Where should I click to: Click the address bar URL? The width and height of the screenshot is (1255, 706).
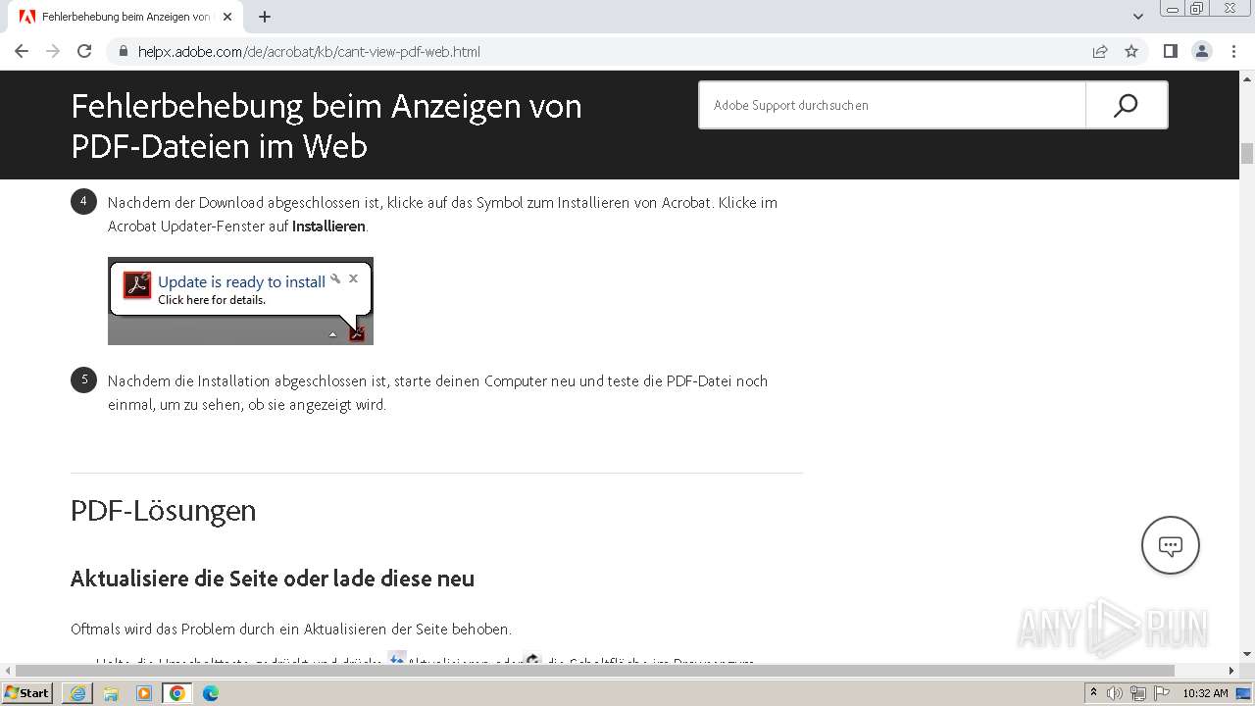(x=309, y=51)
